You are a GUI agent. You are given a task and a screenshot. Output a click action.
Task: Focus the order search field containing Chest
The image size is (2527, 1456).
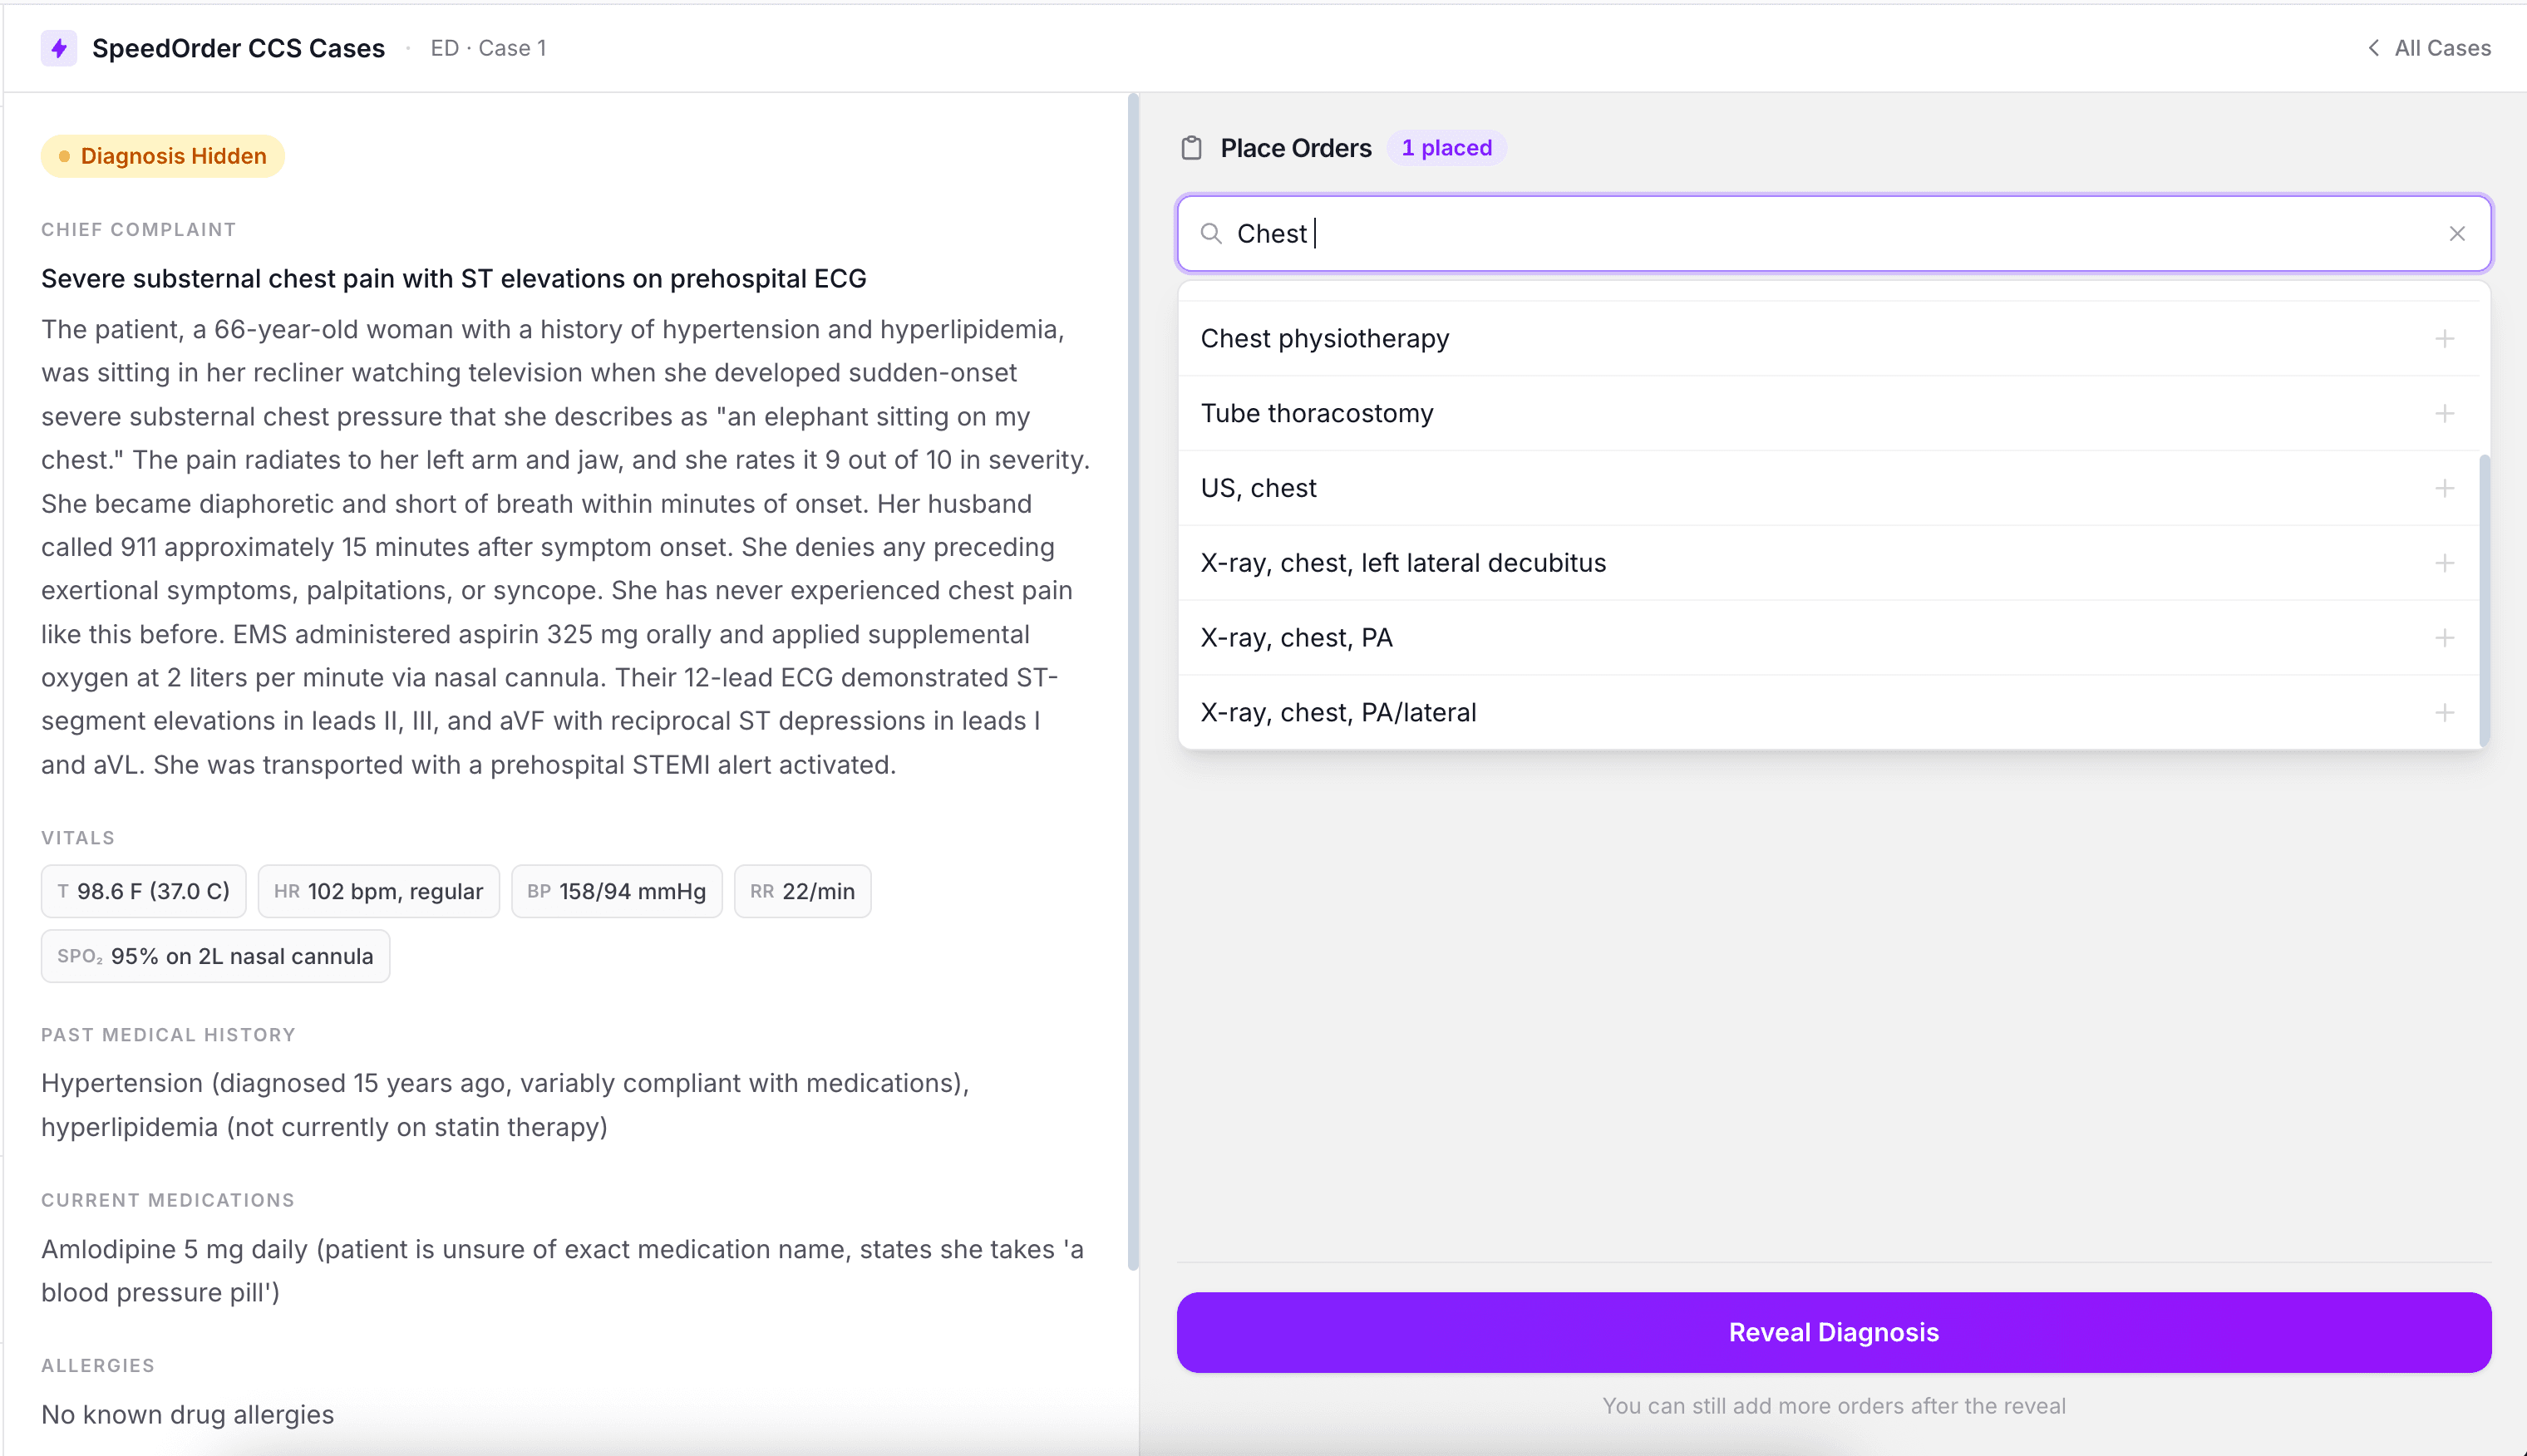pos(1834,234)
